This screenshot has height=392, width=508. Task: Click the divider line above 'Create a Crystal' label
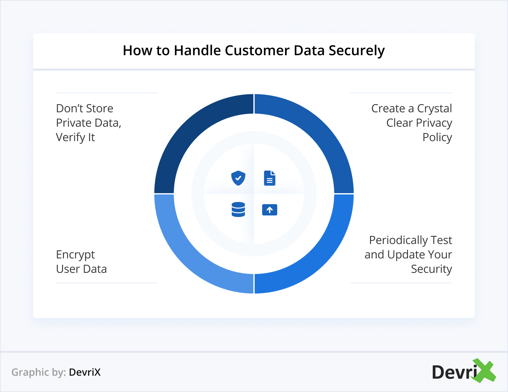[x=401, y=93]
